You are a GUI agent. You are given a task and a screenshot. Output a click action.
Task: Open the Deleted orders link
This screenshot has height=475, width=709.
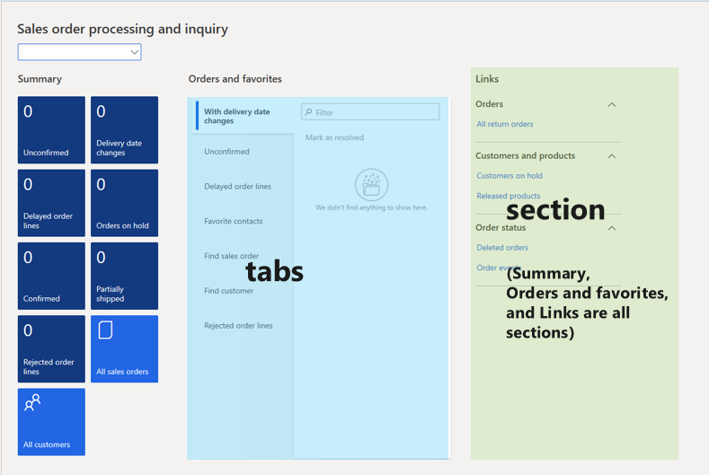(x=502, y=247)
